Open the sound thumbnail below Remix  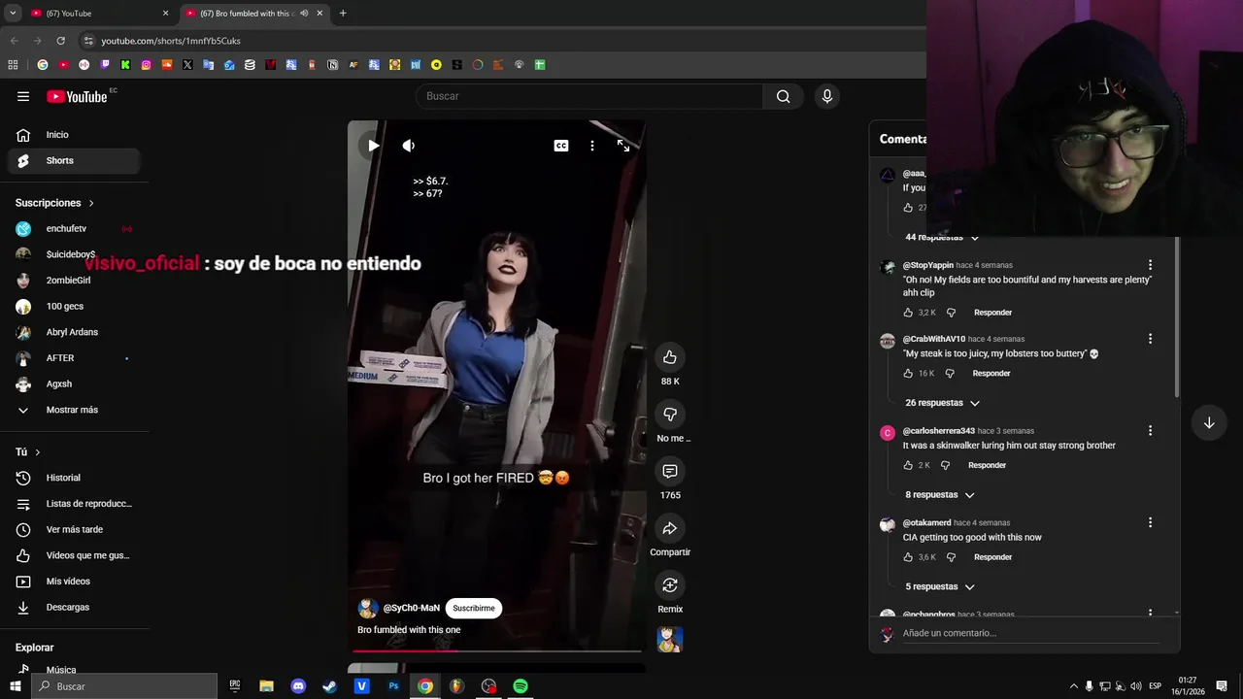(670, 639)
